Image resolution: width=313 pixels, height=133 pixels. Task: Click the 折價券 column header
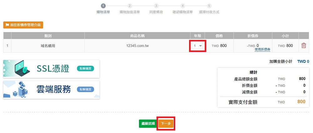pyautogui.click(x=253, y=36)
